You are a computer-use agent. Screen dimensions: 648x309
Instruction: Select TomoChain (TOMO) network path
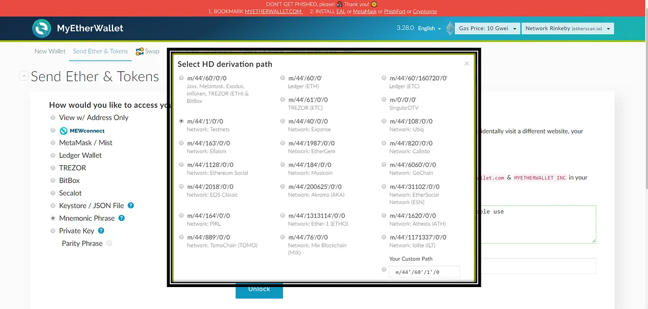[181, 237]
